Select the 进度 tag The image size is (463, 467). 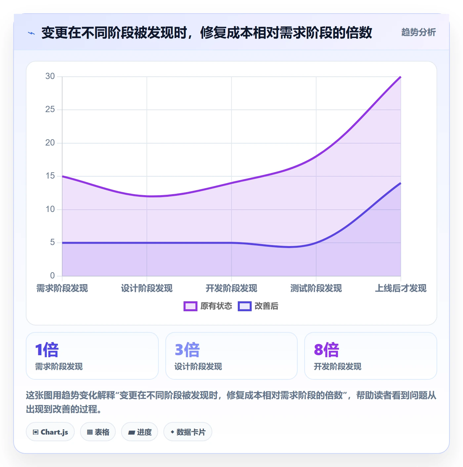140,432
